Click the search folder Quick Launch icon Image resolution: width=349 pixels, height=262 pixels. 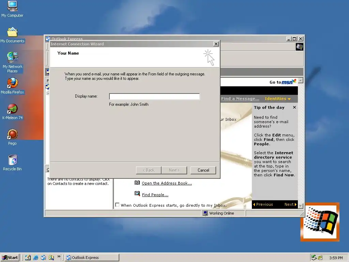[51, 258]
